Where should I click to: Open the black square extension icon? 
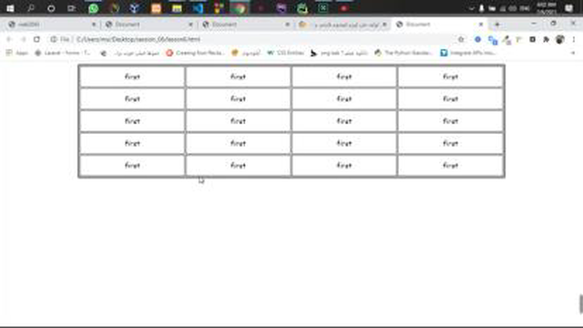coord(532,39)
